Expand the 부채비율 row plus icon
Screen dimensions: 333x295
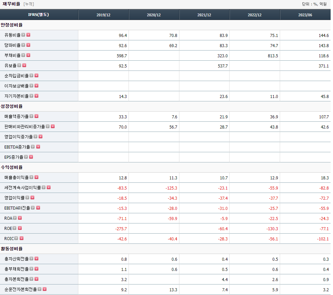[x=28, y=55]
